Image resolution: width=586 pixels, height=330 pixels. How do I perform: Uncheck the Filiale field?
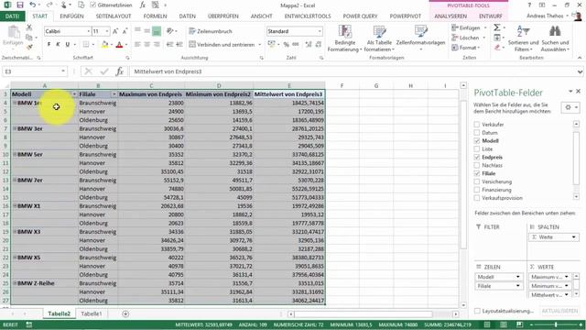[x=476, y=173]
